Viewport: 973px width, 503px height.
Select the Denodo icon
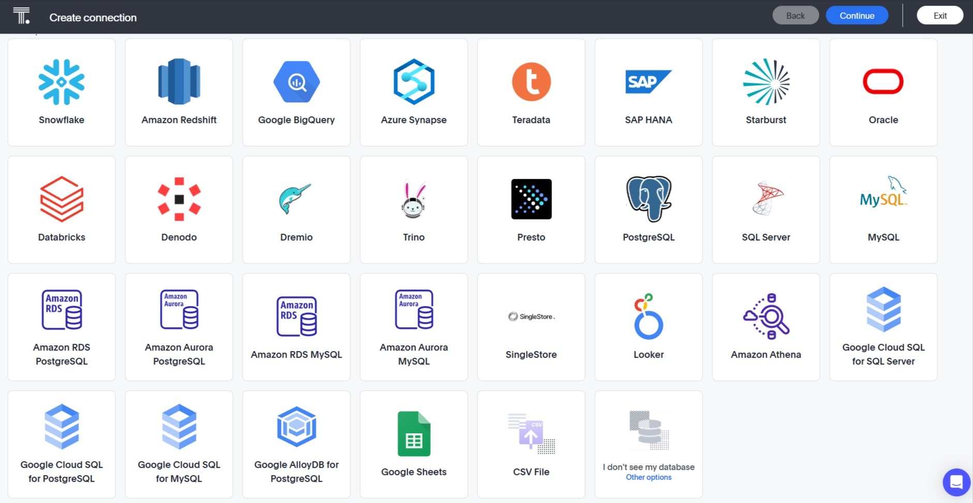click(x=179, y=199)
